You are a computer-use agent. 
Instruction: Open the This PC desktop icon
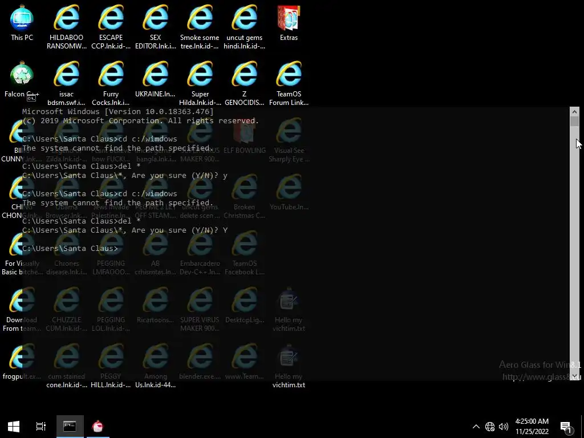(22, 23)
